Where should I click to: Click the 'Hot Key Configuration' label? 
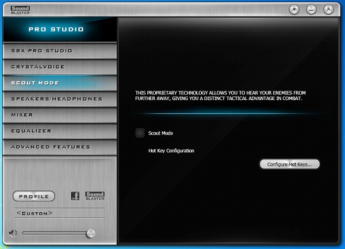pos(171,151)
